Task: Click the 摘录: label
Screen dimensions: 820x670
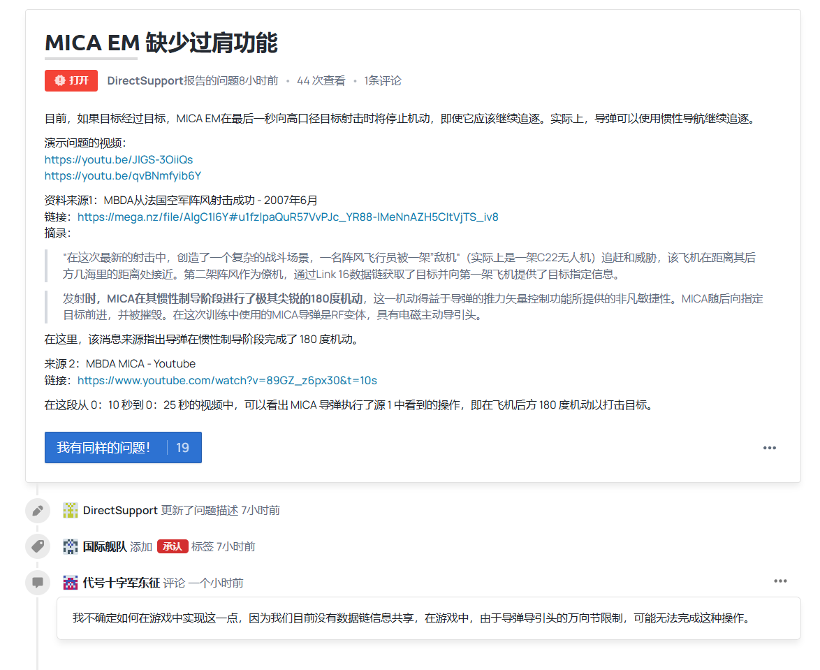Action: pos(57,233)
